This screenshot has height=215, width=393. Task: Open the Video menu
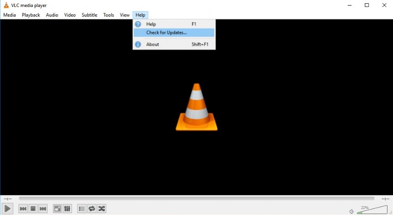tap(70, 15)
